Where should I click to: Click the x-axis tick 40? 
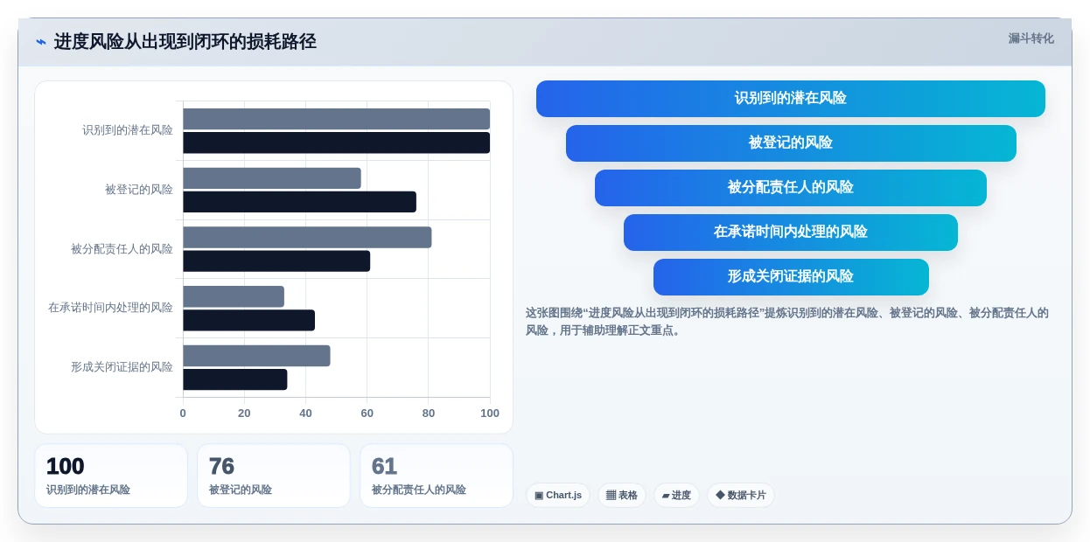coord(305,413)
